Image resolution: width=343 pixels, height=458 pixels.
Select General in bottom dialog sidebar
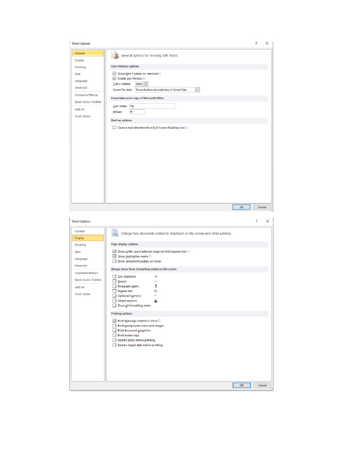(88, 231)
